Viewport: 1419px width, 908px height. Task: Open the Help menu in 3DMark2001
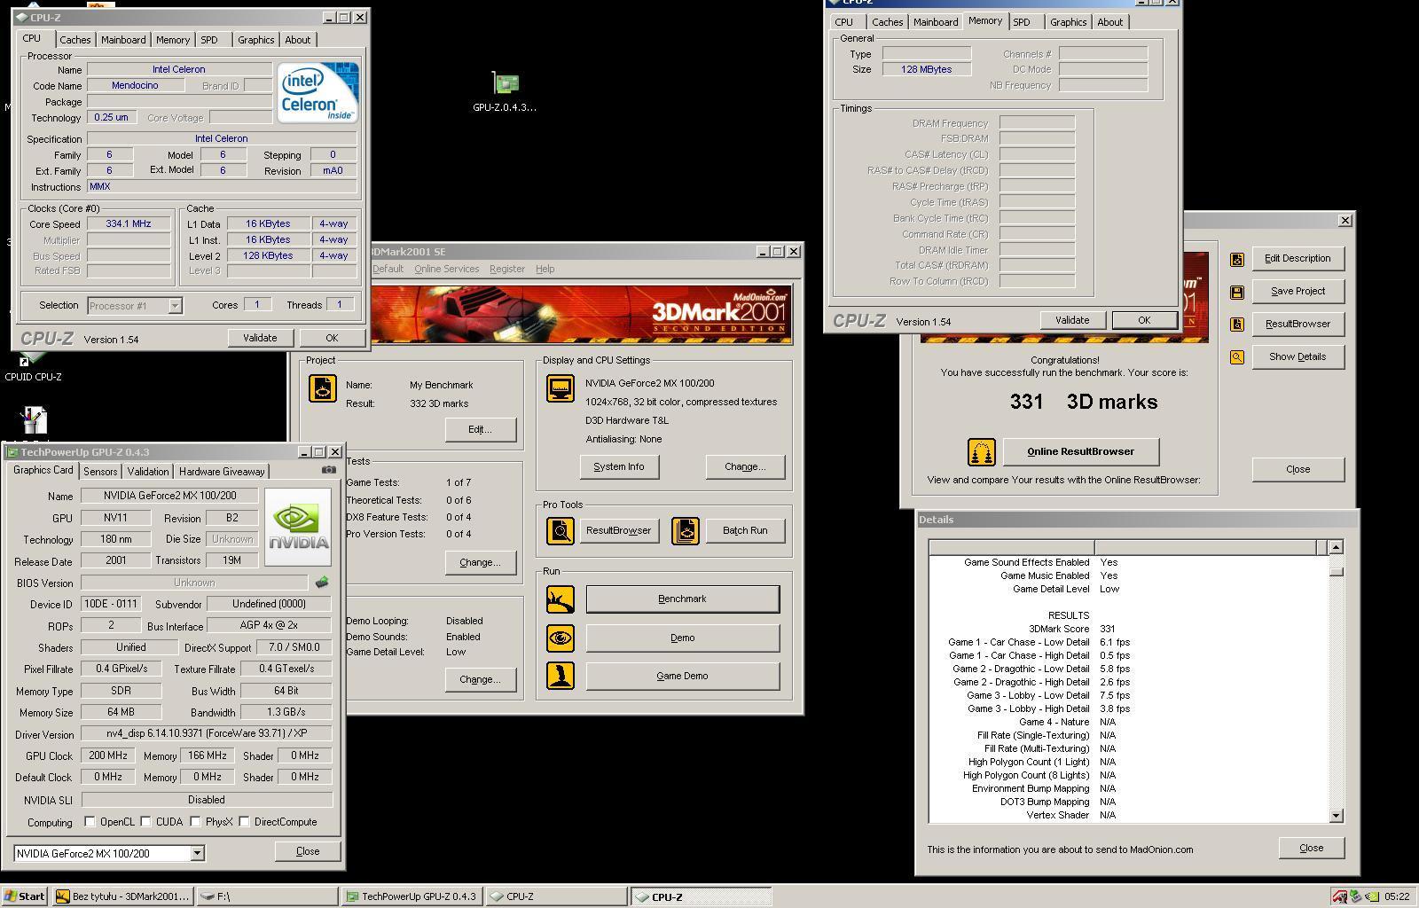tap(545, 269)
